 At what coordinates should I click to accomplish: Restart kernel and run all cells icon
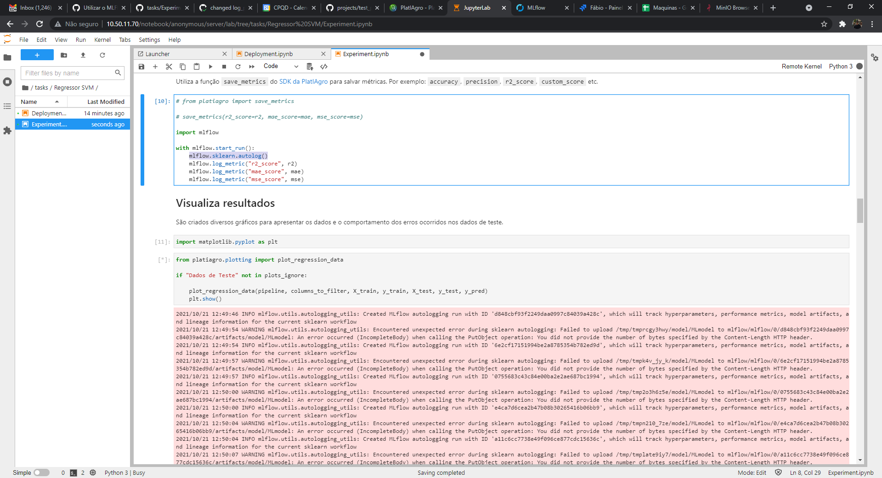point(252,67)
